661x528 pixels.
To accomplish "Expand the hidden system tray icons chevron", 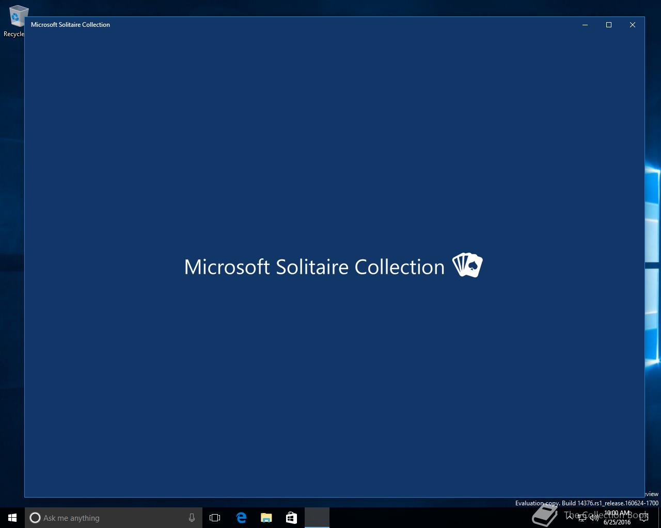I will tap(570, 518).
